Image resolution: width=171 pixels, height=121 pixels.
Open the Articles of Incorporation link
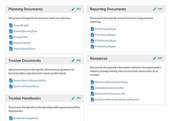click(26, 118)
